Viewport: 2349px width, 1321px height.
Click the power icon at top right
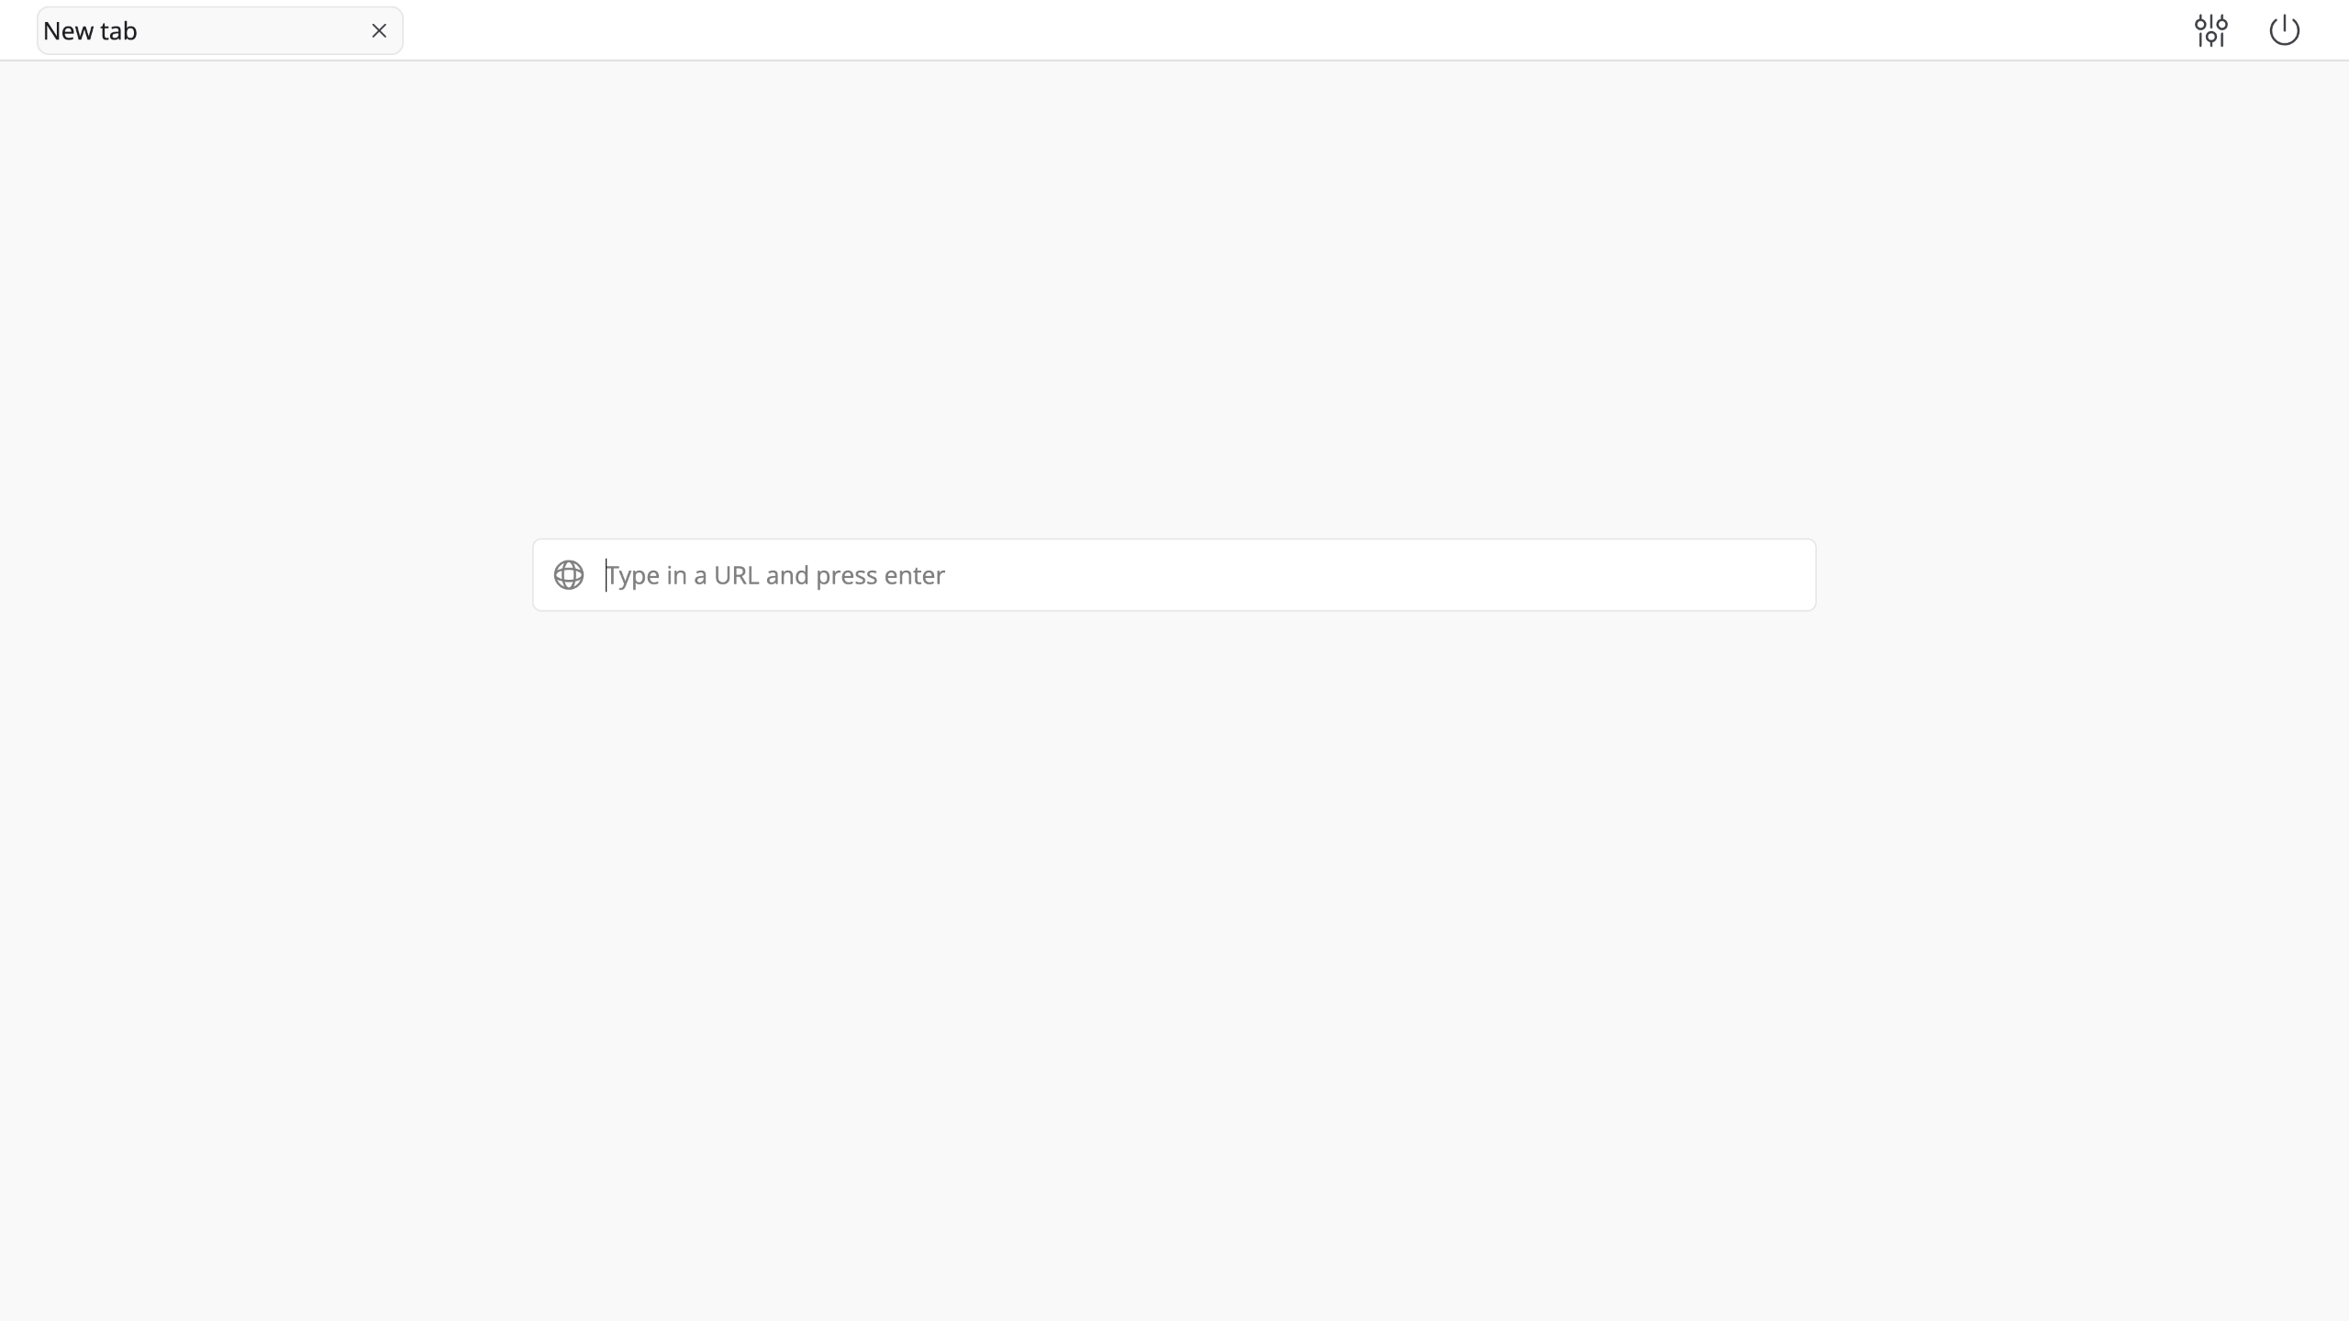[x=2284, y=30]
